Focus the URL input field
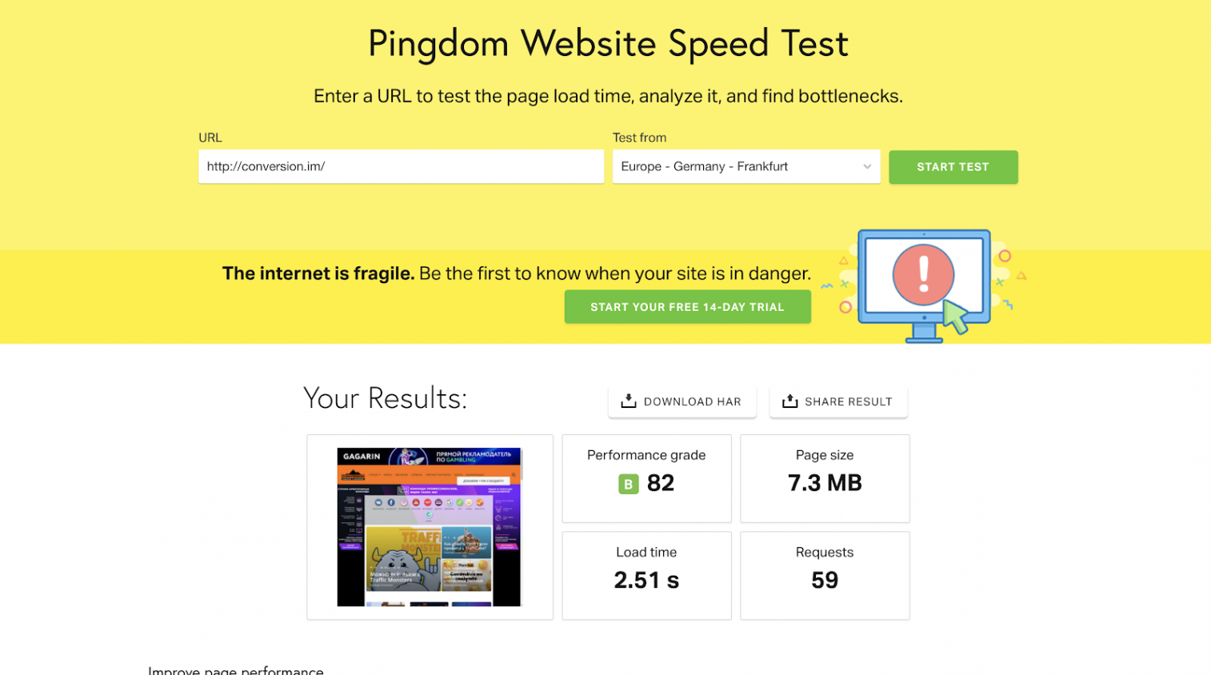The width and height of the screenshot is (1211, 675). 401,166
